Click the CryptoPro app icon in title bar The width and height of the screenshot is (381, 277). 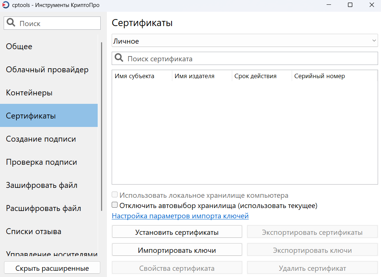[6, 5]
